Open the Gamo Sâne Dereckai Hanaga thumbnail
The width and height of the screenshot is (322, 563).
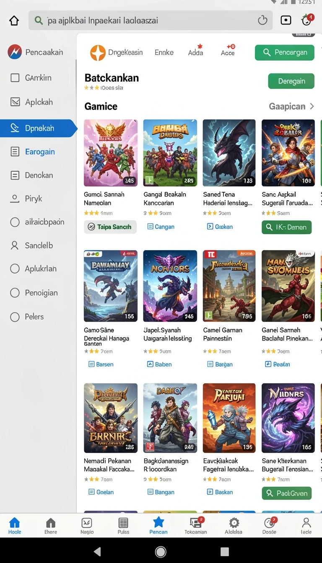(x=111, y=287)
